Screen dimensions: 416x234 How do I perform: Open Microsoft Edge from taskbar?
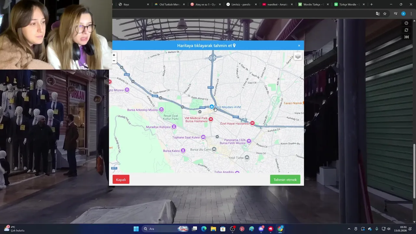click(x=204, y=229)
